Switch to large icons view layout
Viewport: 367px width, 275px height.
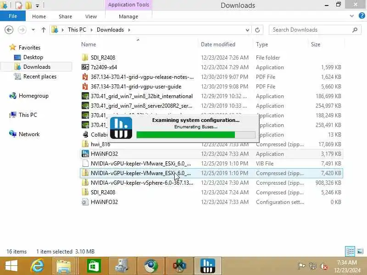tap(360, 252)
